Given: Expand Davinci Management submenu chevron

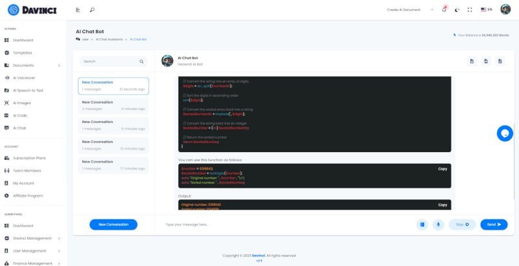Looking at the screenshot, I should coord(59,238).
